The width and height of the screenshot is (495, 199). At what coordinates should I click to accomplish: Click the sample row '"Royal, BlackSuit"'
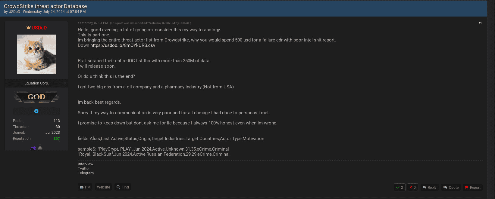click(x=154, y=154)
